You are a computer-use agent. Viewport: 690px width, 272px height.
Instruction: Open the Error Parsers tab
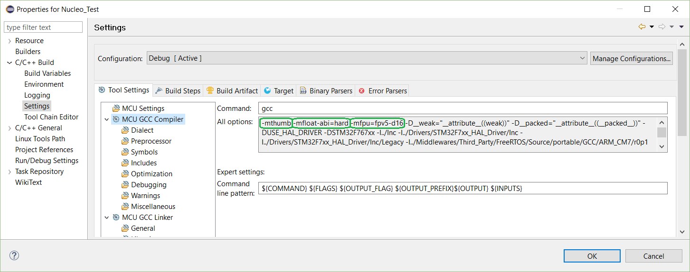point(387,91)
